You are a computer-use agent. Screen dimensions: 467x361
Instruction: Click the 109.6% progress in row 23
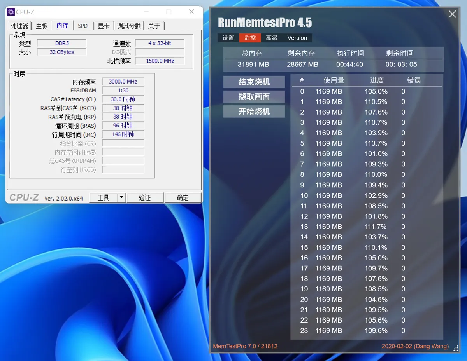click(x=376, y=331)
